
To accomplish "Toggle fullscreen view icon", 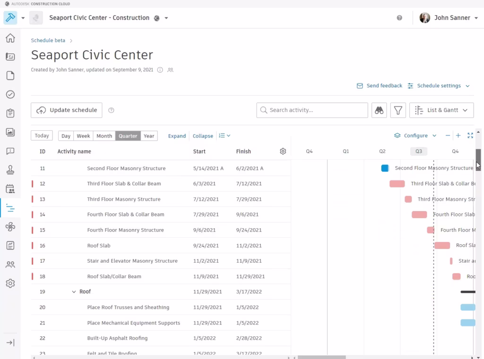I will pos(470,136).
